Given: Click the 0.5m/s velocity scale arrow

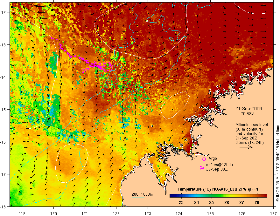Looking at the screenshot, I should [246, 147].
